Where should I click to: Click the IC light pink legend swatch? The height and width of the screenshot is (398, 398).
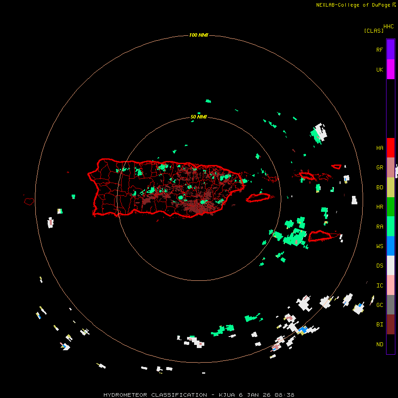tap(390, 285)
